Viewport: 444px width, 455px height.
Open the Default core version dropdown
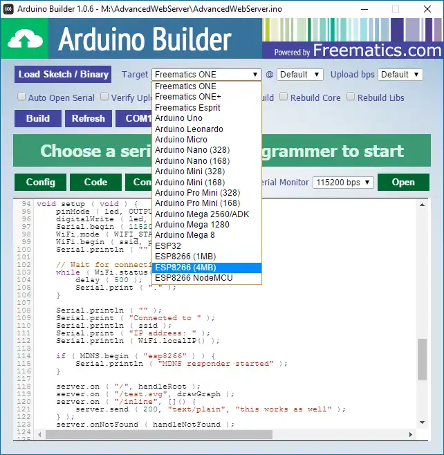tap(299, 75)
